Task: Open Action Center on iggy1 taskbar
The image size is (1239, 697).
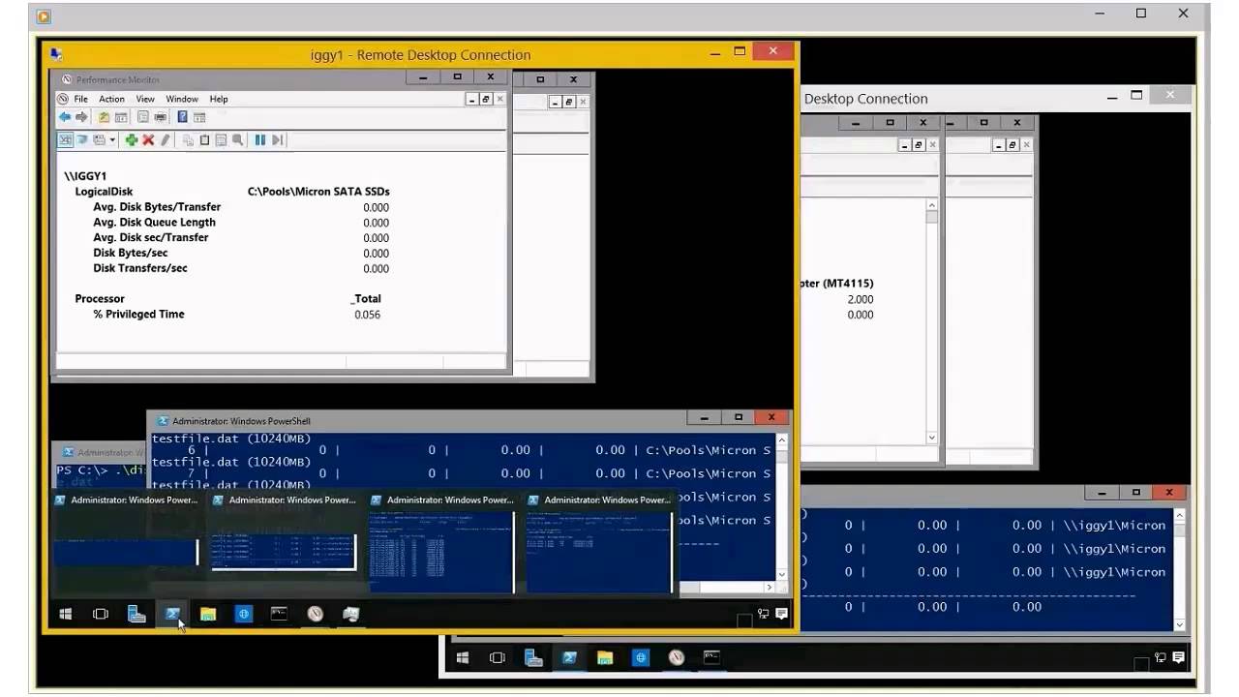Action: pyautogui.click(x=781, y=614)
